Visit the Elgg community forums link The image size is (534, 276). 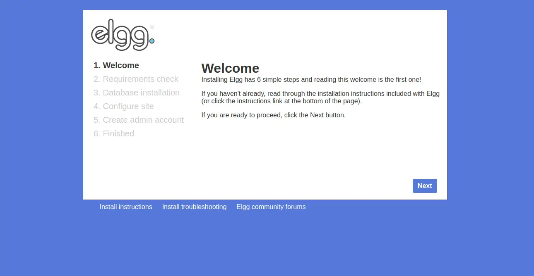pyautogui.click(x=271, y=207)
